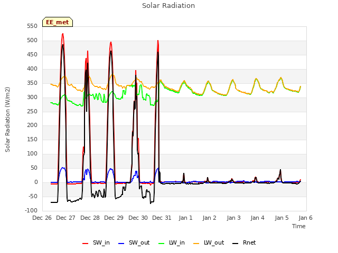
Task: Click the -50 y-axis value
Action: pyautogui.click(x=33, y=196)
